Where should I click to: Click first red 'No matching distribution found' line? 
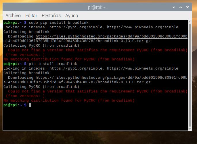(x=69, y=59)
